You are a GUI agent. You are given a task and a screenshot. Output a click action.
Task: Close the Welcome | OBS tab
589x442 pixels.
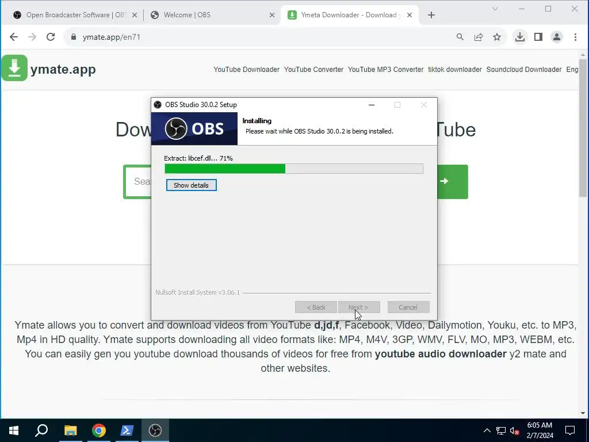272,15
